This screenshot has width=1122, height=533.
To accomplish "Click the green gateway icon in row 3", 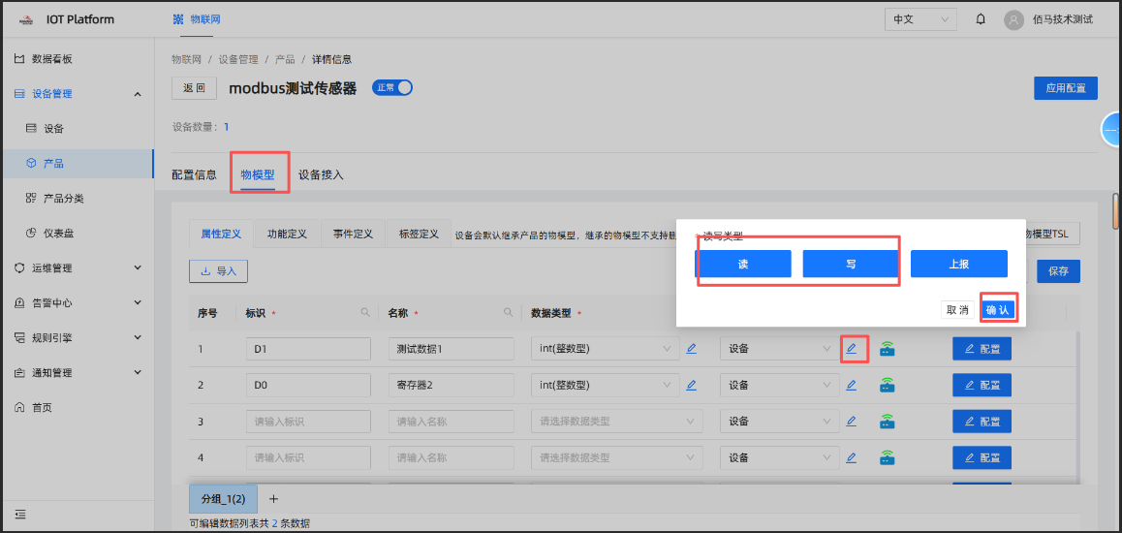I will tap(888, 422).
